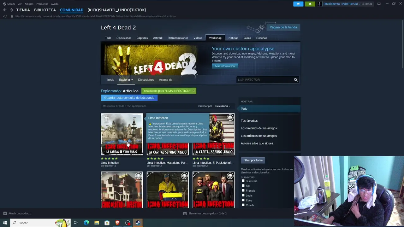Click Guardar esta consulta de búsqueda

point(129,98)
